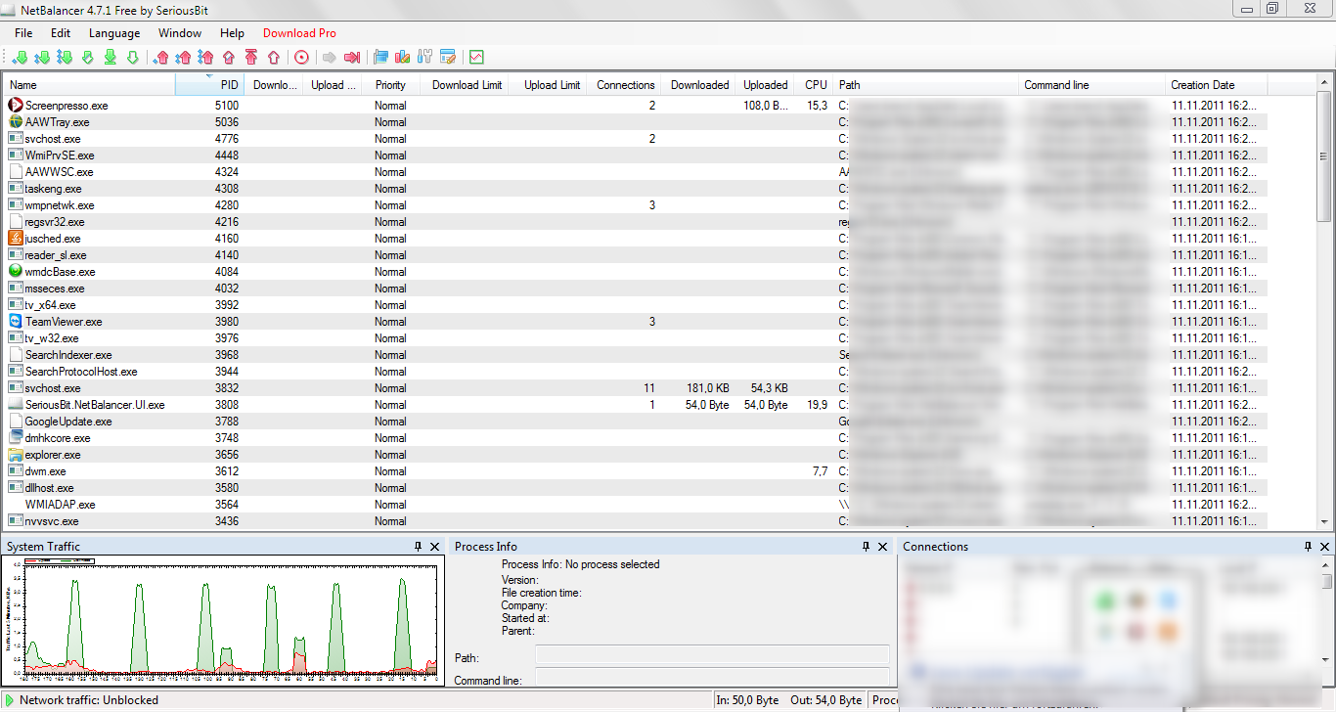Select the TeamViewer.exe process row
The height and width of the screenshot is (712, 1336).
[x=64, y=322]
